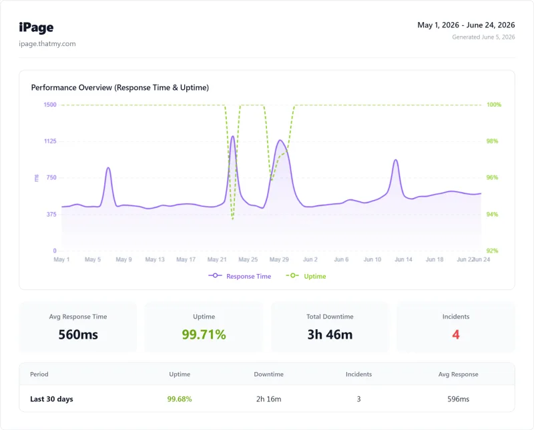Click the red incidents count 4

tap(456, 335)
